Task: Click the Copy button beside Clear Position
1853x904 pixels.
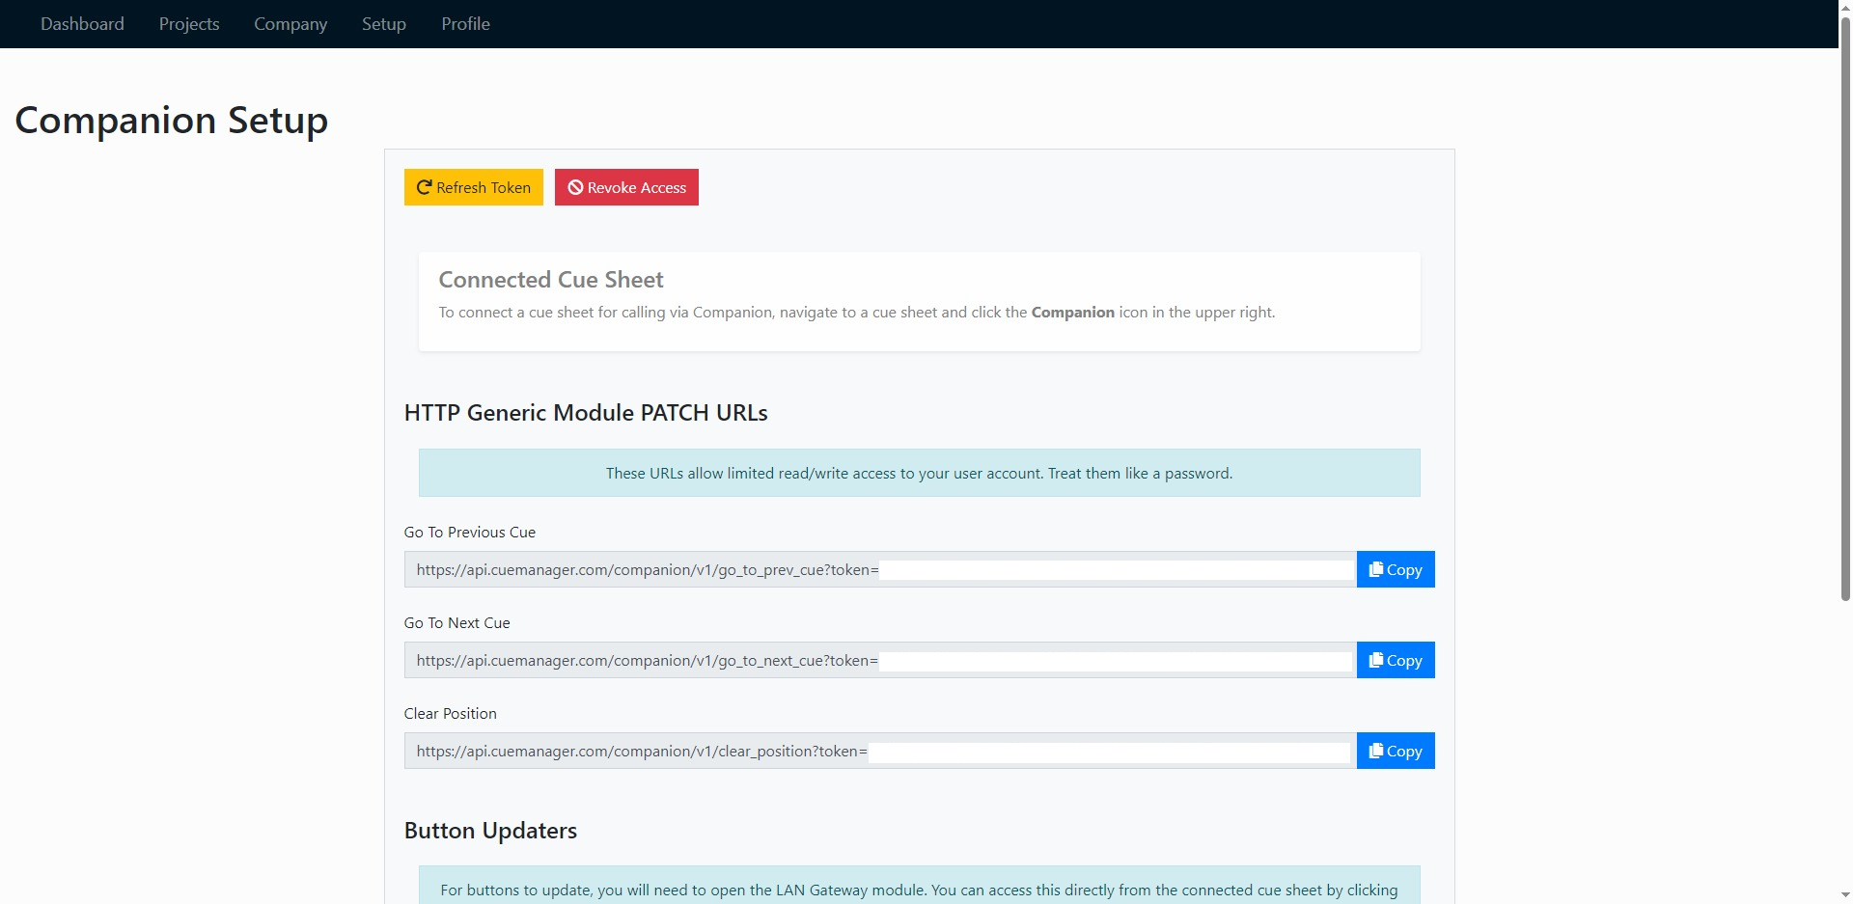Action: pos(1396,751)
